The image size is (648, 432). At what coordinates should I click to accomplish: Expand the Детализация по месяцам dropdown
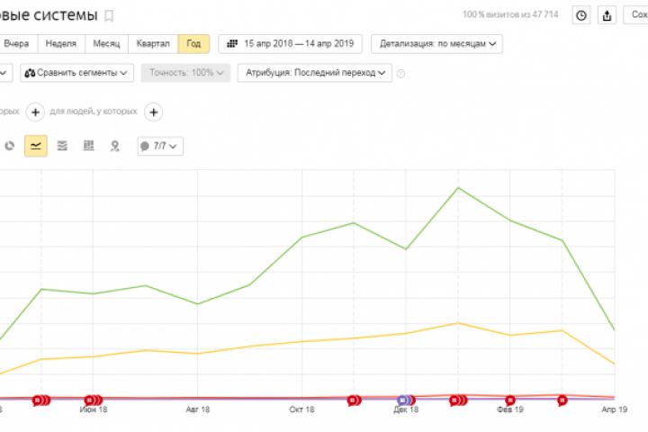(x=436, y=43)
